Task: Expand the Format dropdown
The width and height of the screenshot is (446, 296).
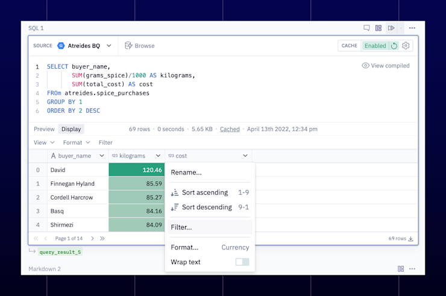Action: [x=77, y=142]
